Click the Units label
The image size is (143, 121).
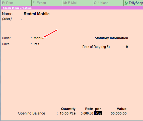(x=6, y=44)
